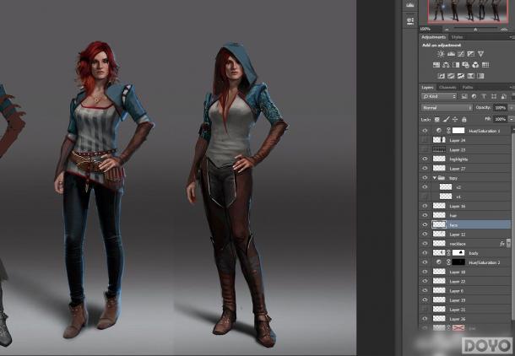Add a Brightness/Contrast adjustment
Image resolution: width=515 pixels, height=356 pixels.
pos(441,54)
